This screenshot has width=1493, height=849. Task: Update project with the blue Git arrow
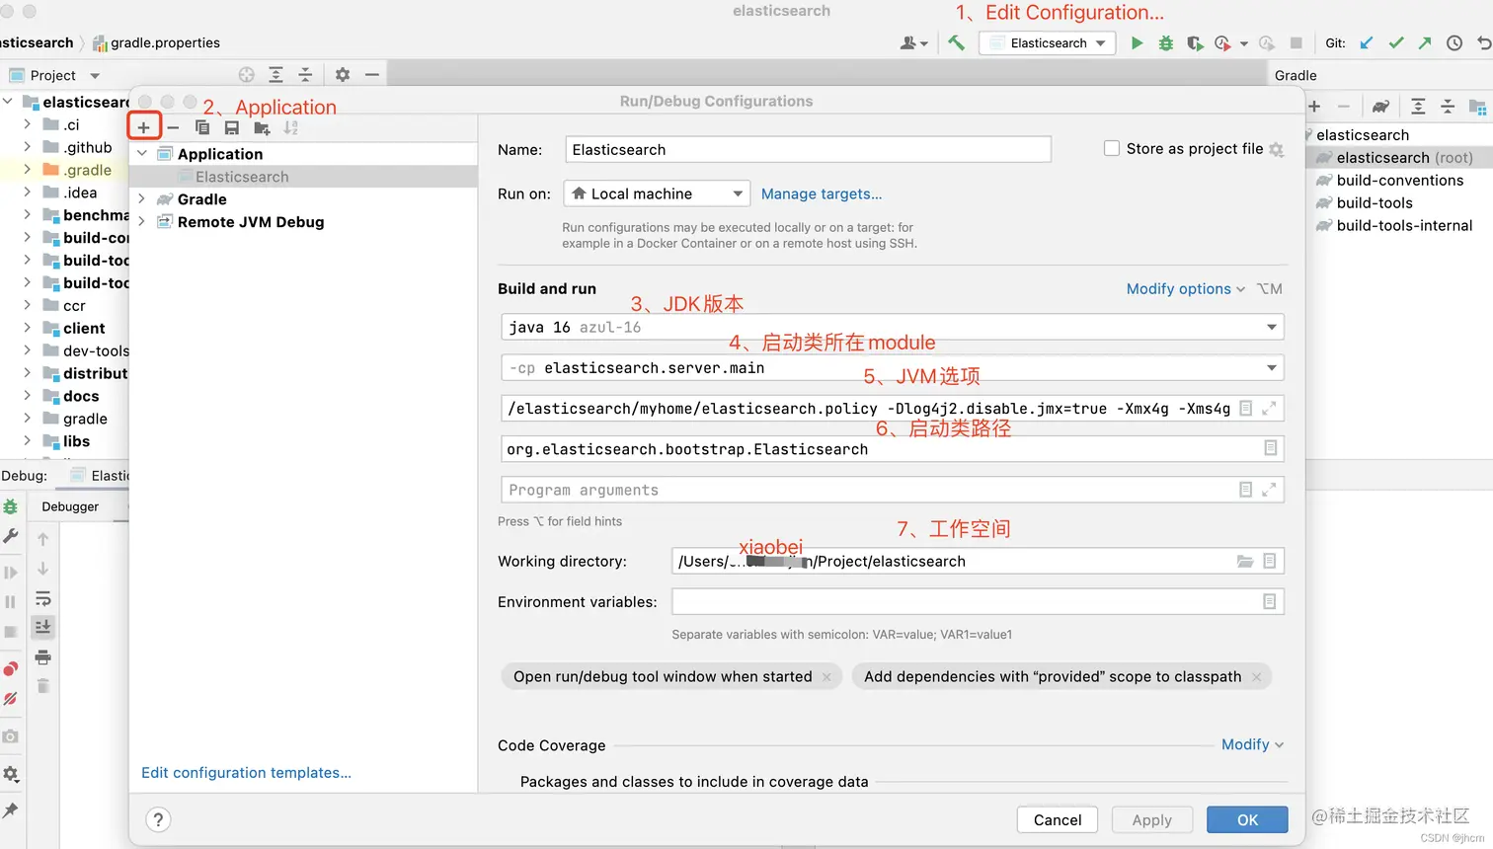1367,42
